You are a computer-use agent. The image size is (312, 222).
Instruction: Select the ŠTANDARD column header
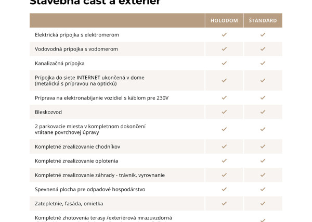(263, 21)
